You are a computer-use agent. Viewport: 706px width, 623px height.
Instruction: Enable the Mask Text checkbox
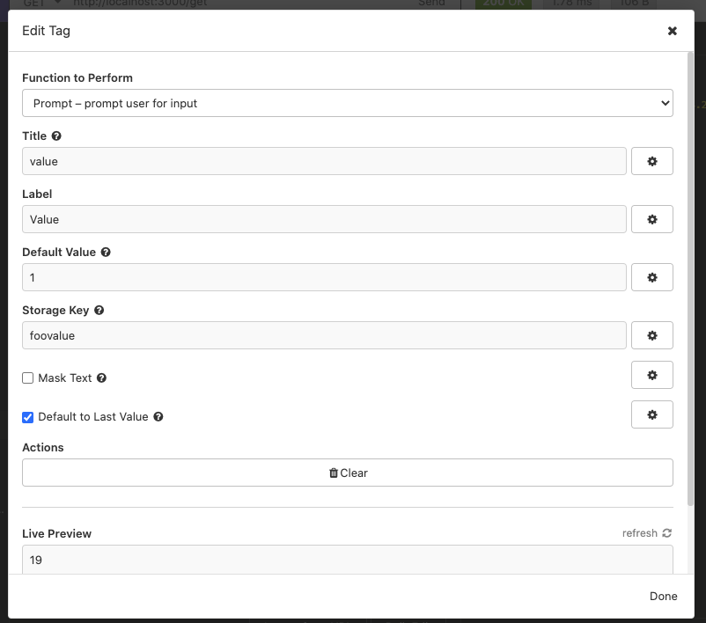coord(28,377)
